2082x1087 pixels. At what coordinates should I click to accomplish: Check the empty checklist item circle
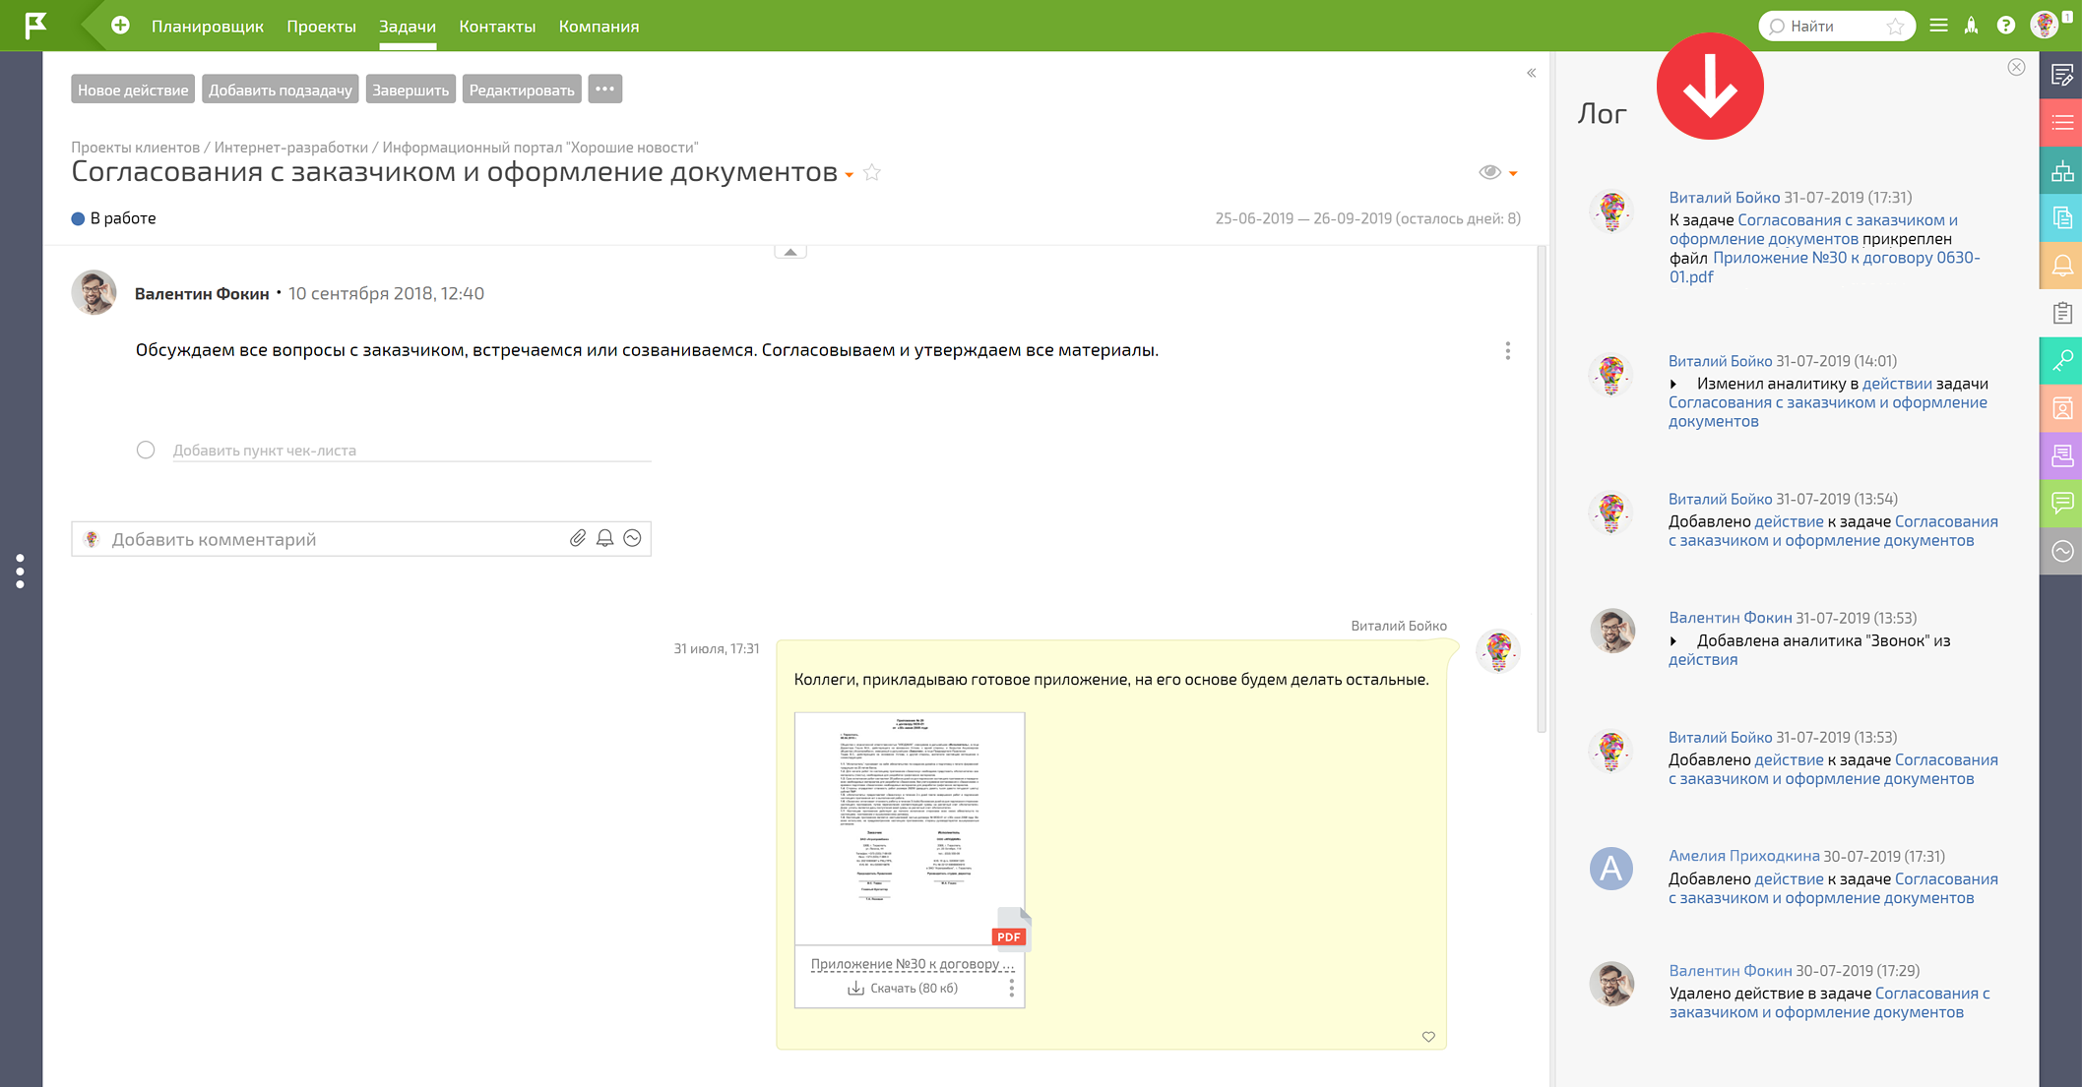click(x=146, y=450)
